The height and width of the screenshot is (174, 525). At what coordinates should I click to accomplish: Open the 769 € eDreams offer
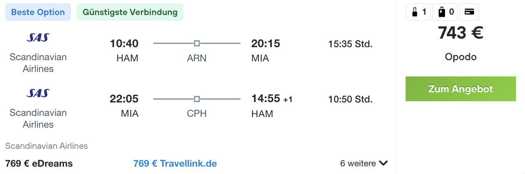[39, 163]
